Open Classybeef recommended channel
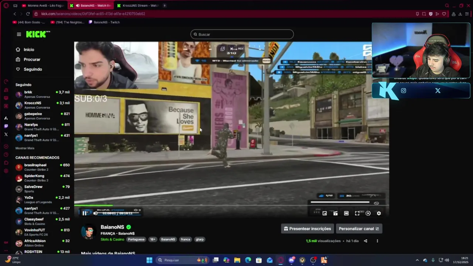473x266 pixels. 42,221
